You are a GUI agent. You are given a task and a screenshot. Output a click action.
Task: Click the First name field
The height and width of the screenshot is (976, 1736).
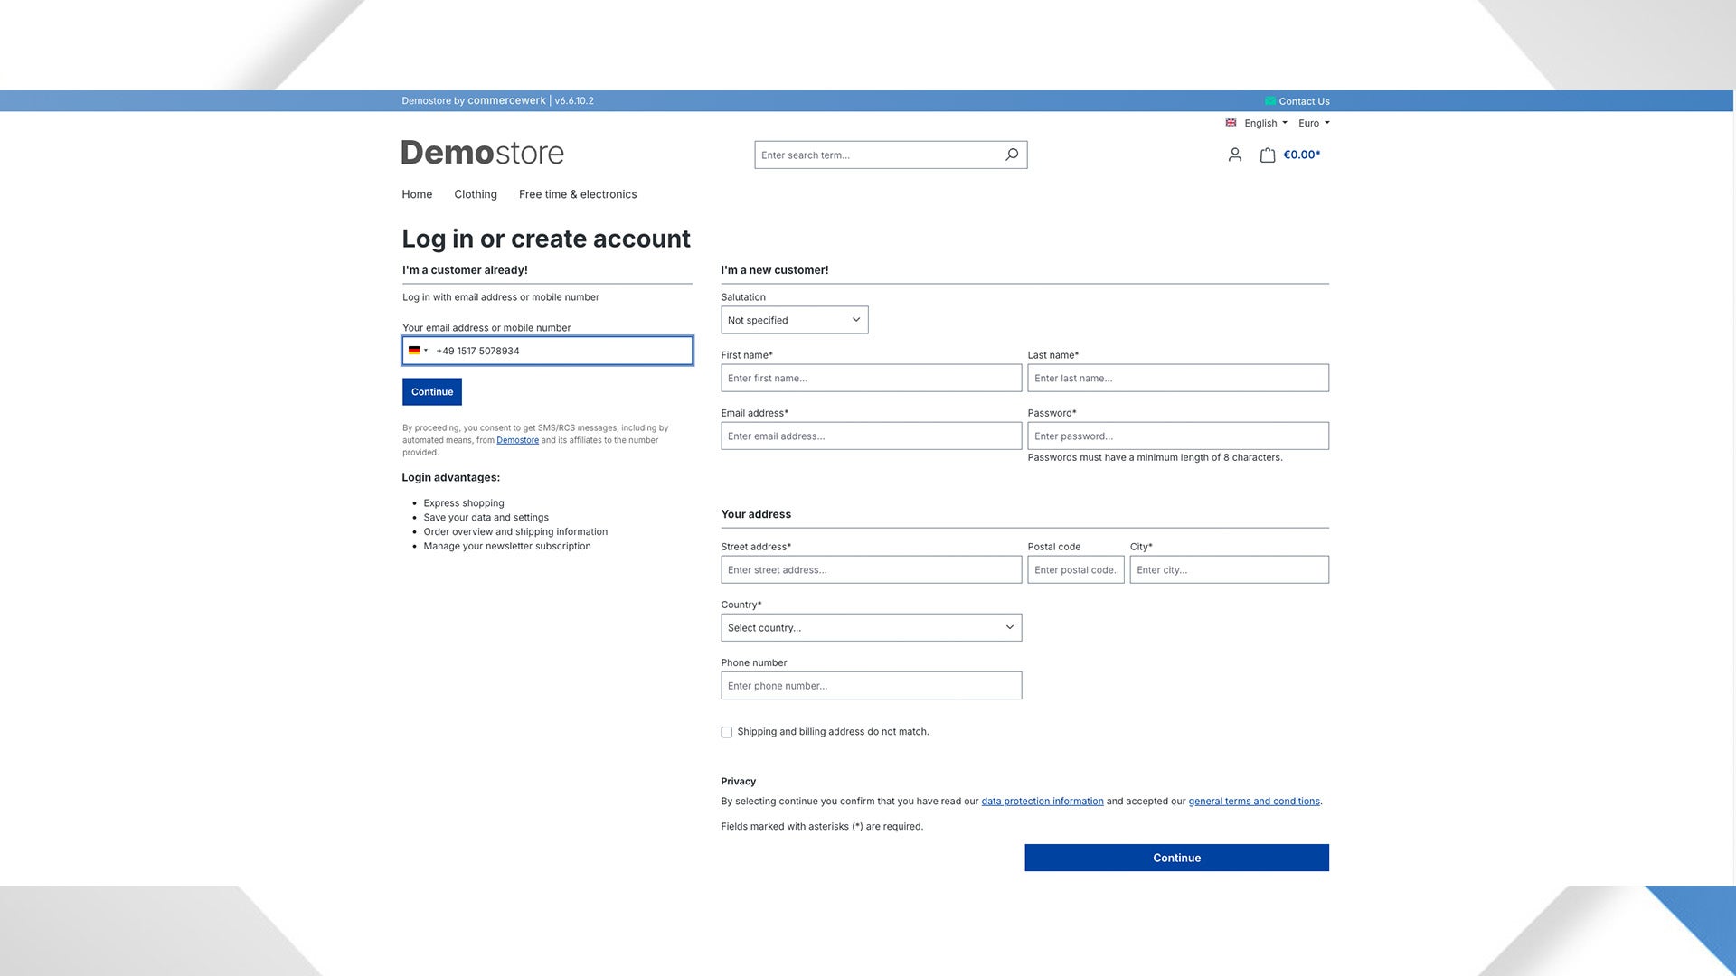[x=872, y=378]
